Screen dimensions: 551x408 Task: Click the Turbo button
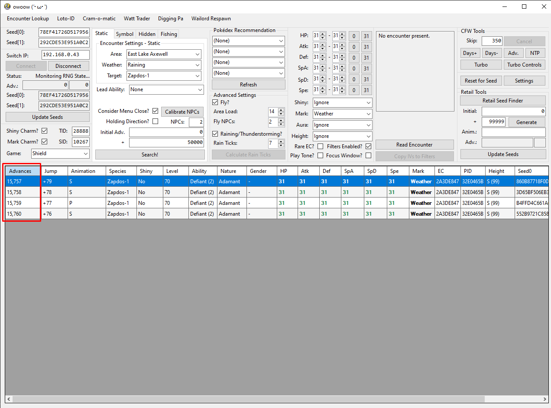click(x=481, y=65)
